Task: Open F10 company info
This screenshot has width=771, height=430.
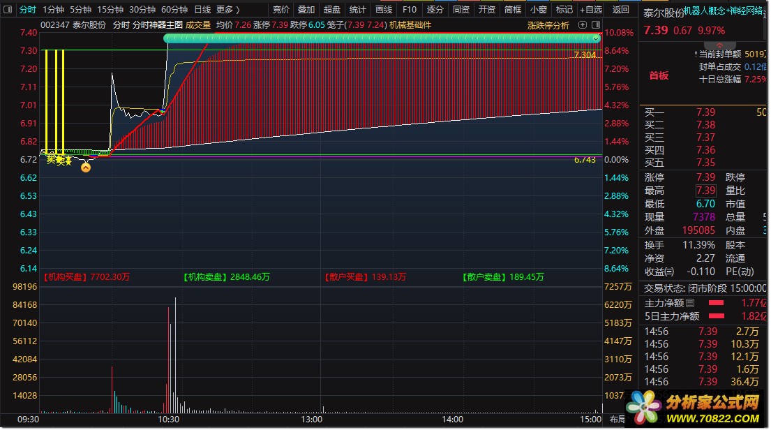Action: click(x=409, y=9)
